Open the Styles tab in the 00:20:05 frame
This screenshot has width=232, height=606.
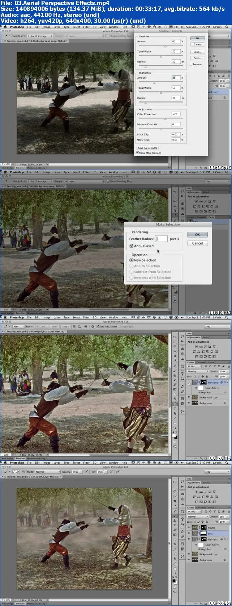pyautogui.click(x=206, y=337)
